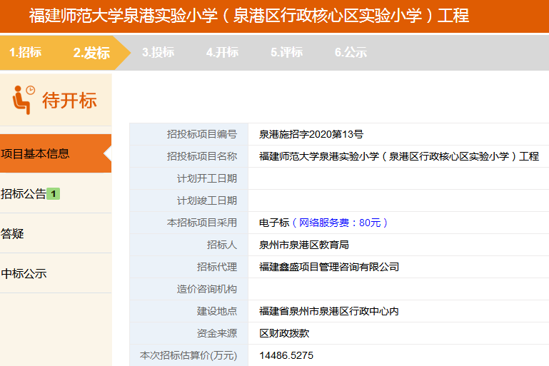This screenshot has width=549, height=366.
Task: Go to the 4.开标 step
Action: click(x=222, y=53)
